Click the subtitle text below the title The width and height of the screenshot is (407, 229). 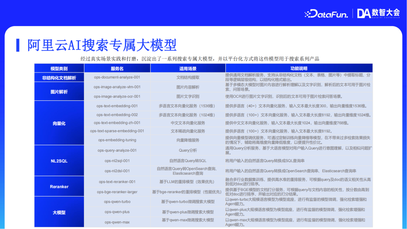(203, 58)
